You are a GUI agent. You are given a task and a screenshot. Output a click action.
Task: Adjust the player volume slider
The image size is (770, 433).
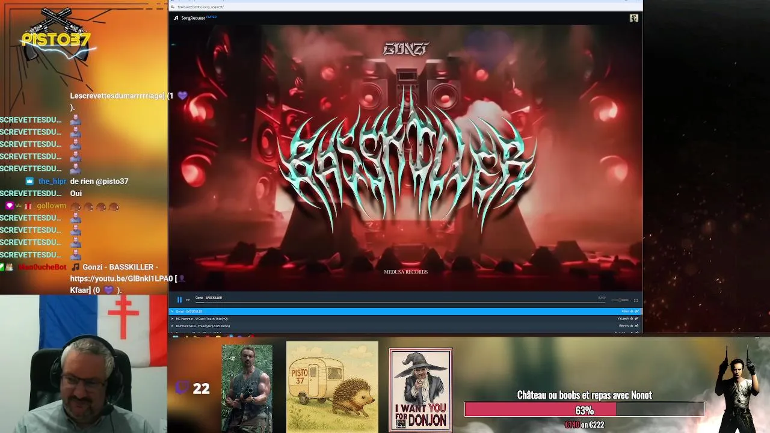[x=620, y=300]
